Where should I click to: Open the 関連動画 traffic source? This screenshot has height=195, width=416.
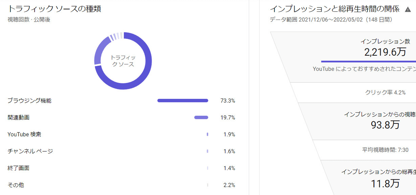(x=18, y=118)
